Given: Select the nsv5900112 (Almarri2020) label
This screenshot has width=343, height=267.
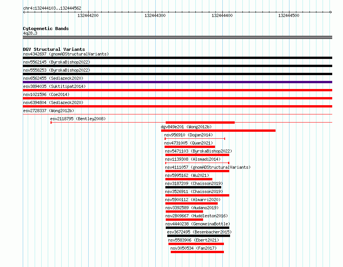Looking at the screenshot, I should pyautogui.click(x=193, y=200).
